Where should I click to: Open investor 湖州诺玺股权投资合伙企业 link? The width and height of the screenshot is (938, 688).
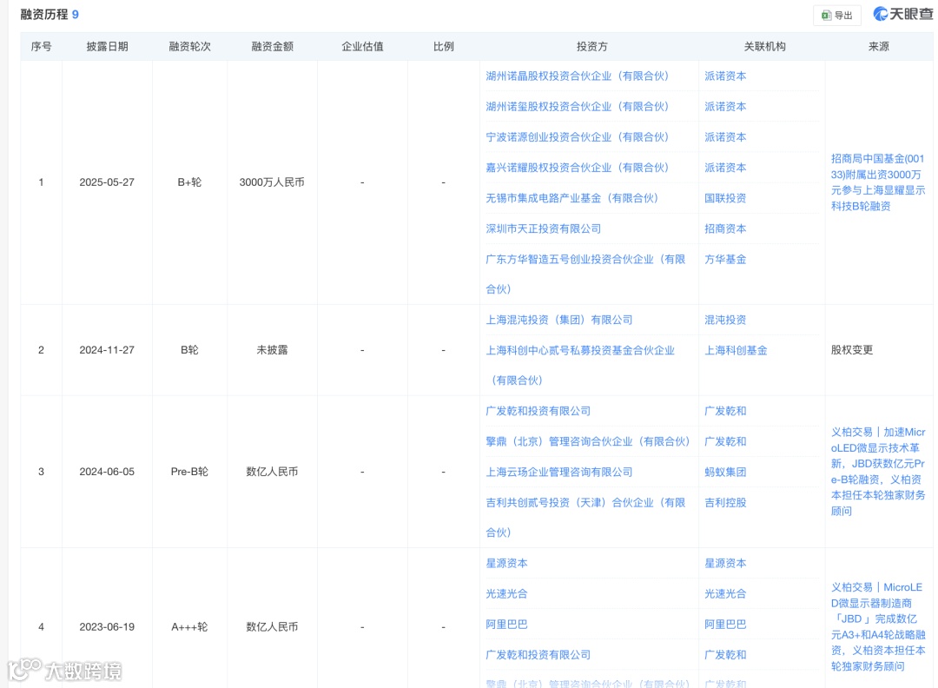(x=577, y=107)
